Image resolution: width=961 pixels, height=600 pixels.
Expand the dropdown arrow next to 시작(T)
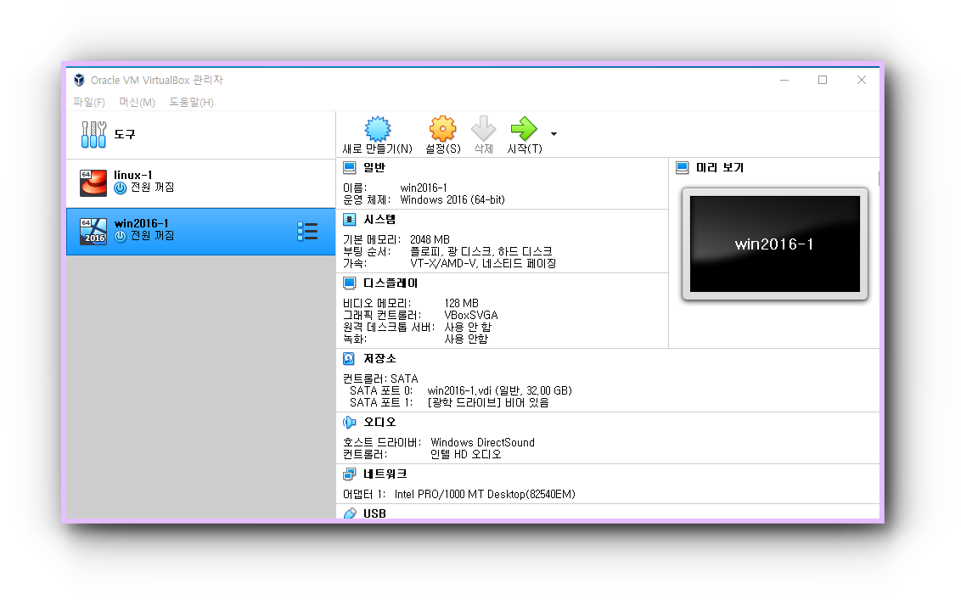coord(554,133)
